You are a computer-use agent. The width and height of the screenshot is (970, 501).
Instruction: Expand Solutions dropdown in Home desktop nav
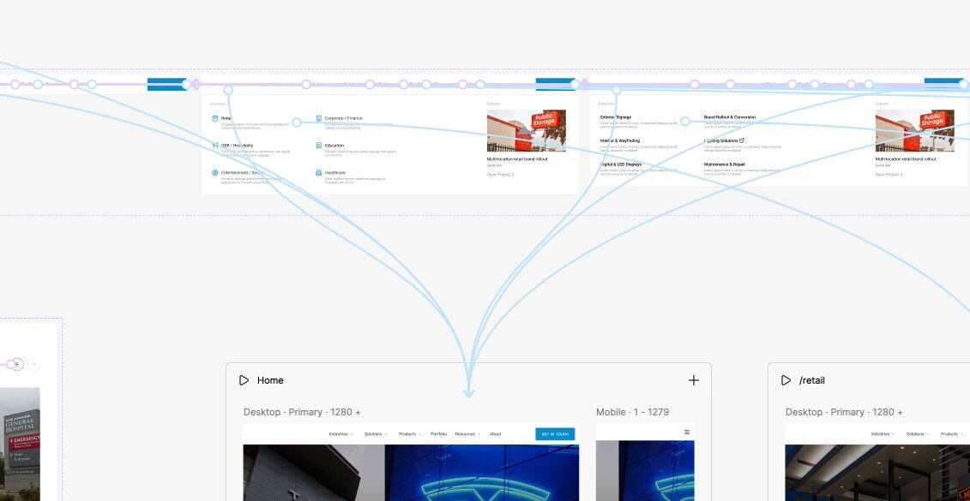point(375,434)
